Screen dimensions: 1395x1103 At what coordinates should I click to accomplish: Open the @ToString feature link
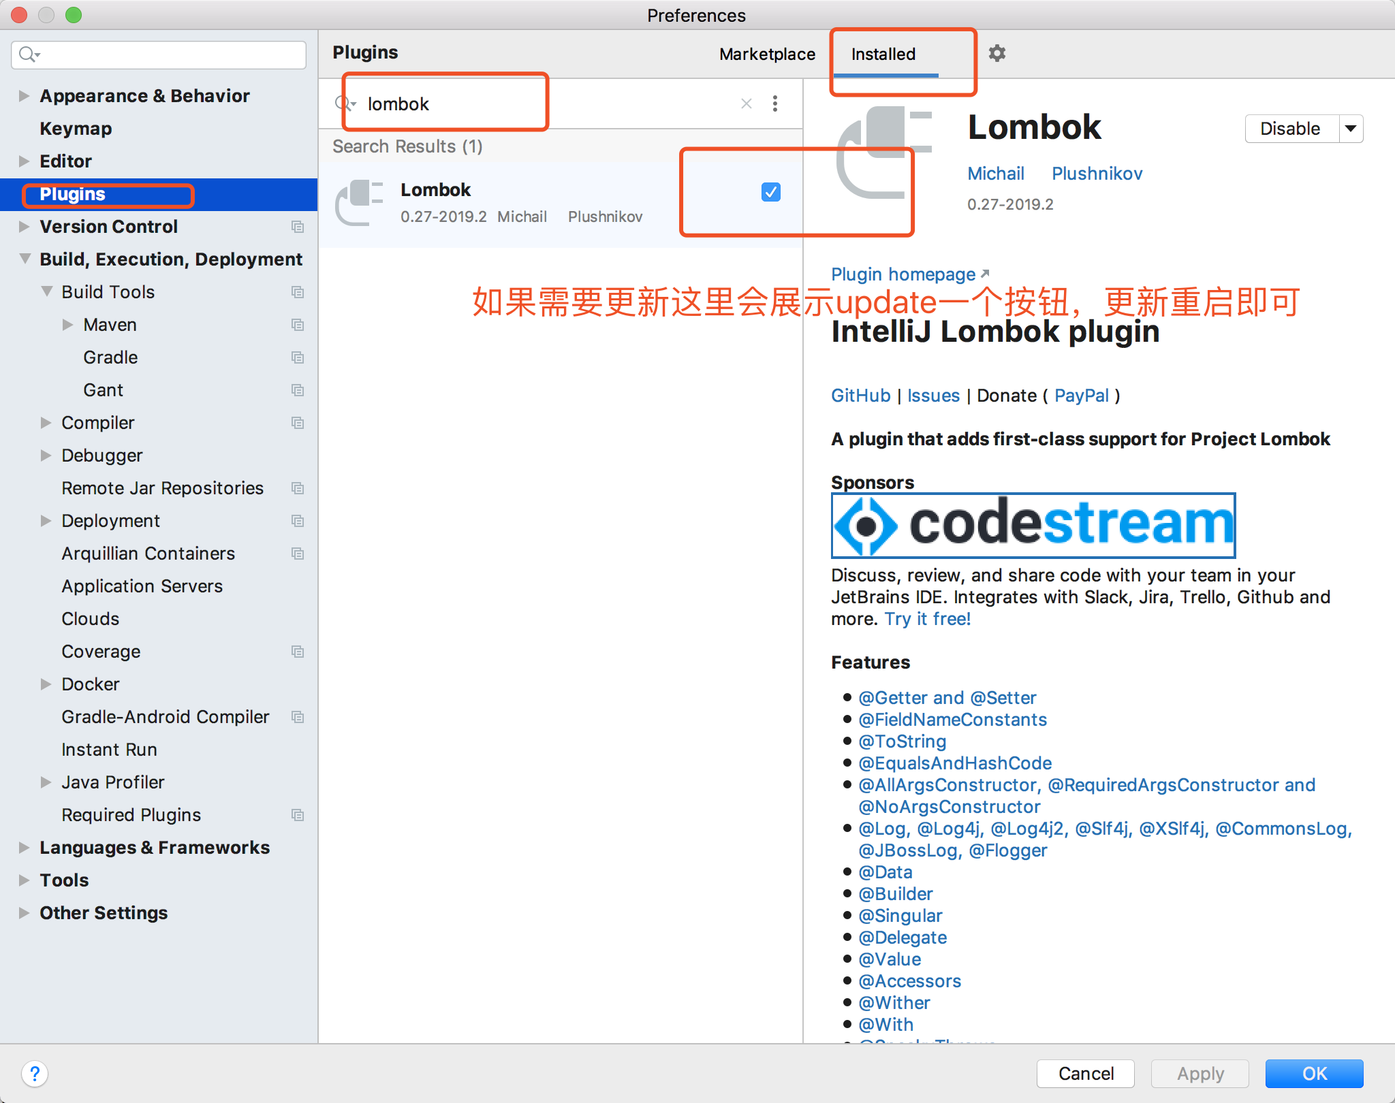[903, 741]
